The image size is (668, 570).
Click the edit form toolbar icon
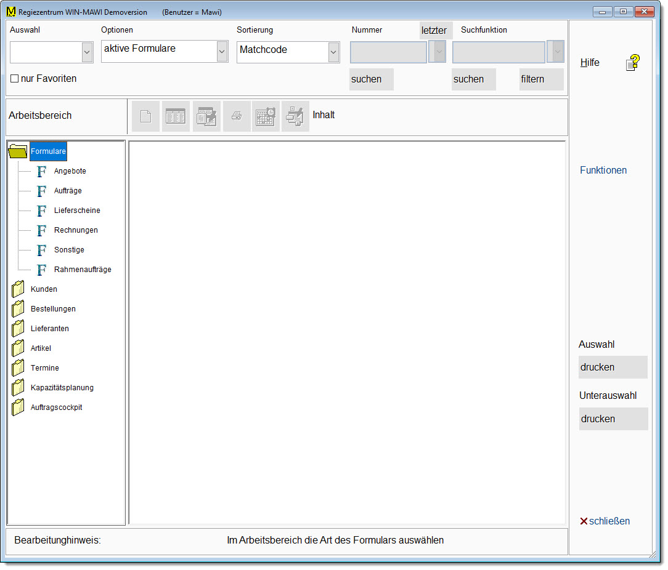(x=206, y=116)
